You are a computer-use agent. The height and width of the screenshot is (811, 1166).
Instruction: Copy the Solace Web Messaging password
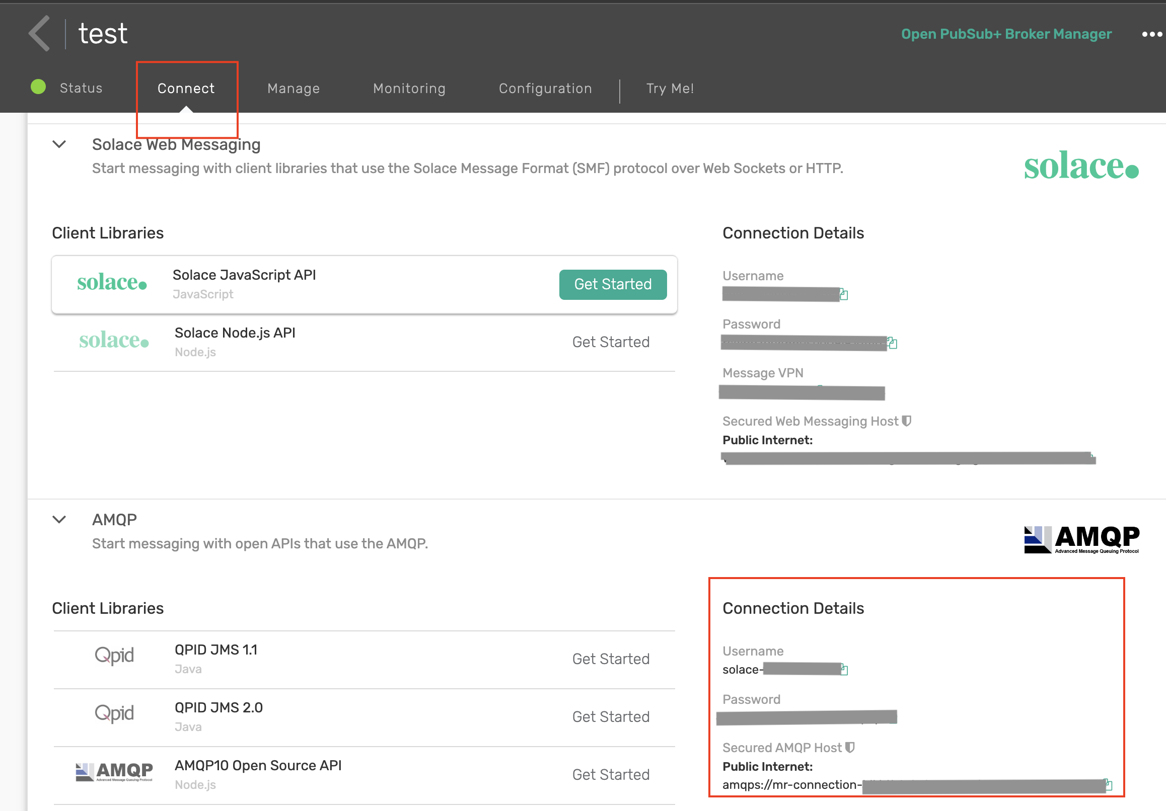click(892, 343)
